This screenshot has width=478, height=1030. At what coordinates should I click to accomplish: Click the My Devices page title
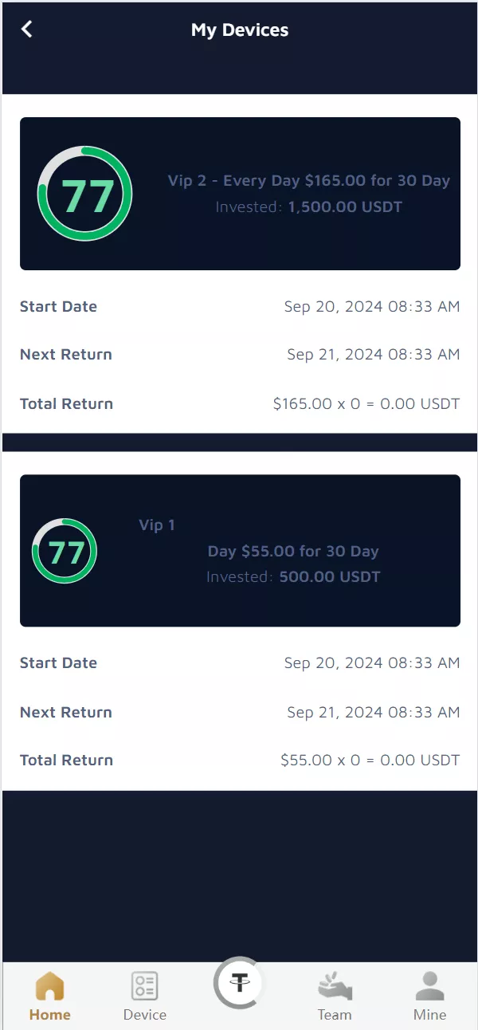(x=240, y=30)
